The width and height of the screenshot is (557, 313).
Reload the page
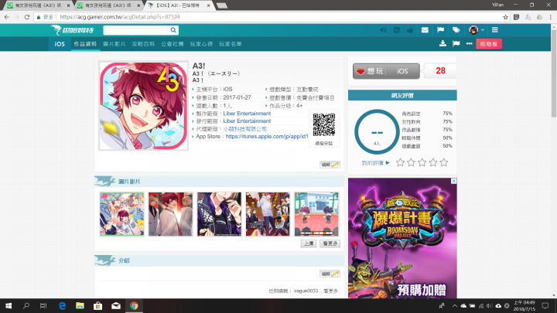27,17
